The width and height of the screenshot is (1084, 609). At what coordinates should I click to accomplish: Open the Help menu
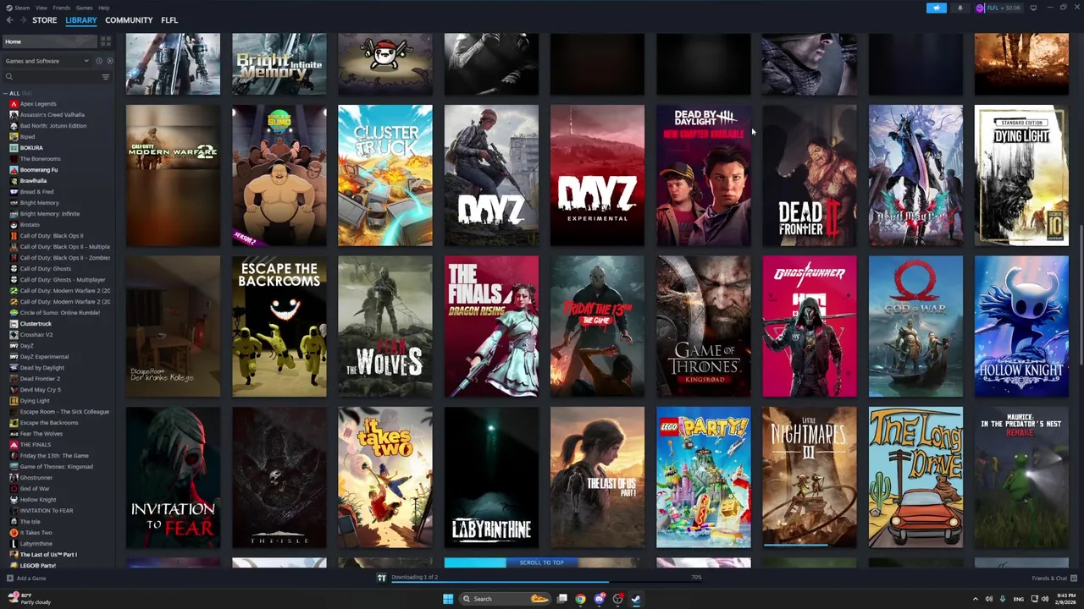pos(103,8)
